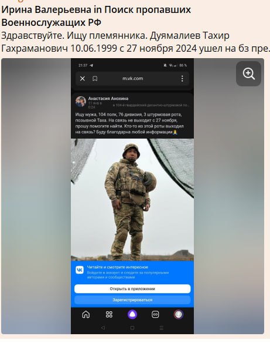
Task: Click the Открыть в приложении button
Action: coord(132,289)
